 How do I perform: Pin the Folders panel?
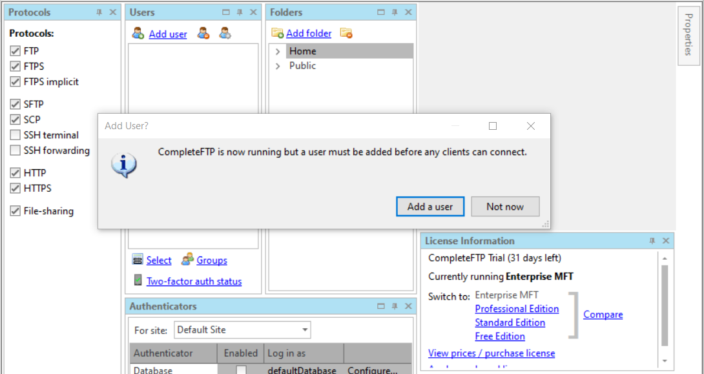pos(395,12)
